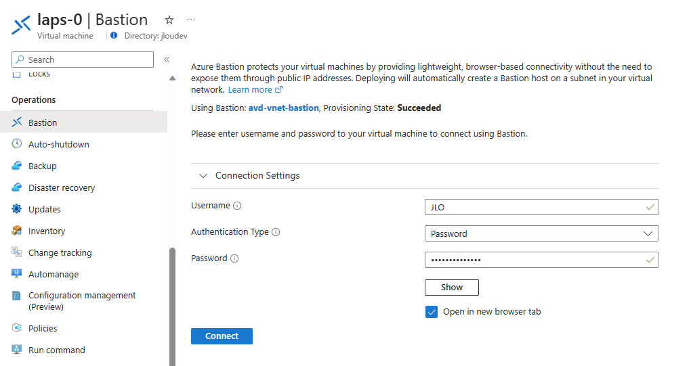Click the Policies icon
Image resolution: width=691 pixels, height=366 pixels.
click(x=17, y=327)
